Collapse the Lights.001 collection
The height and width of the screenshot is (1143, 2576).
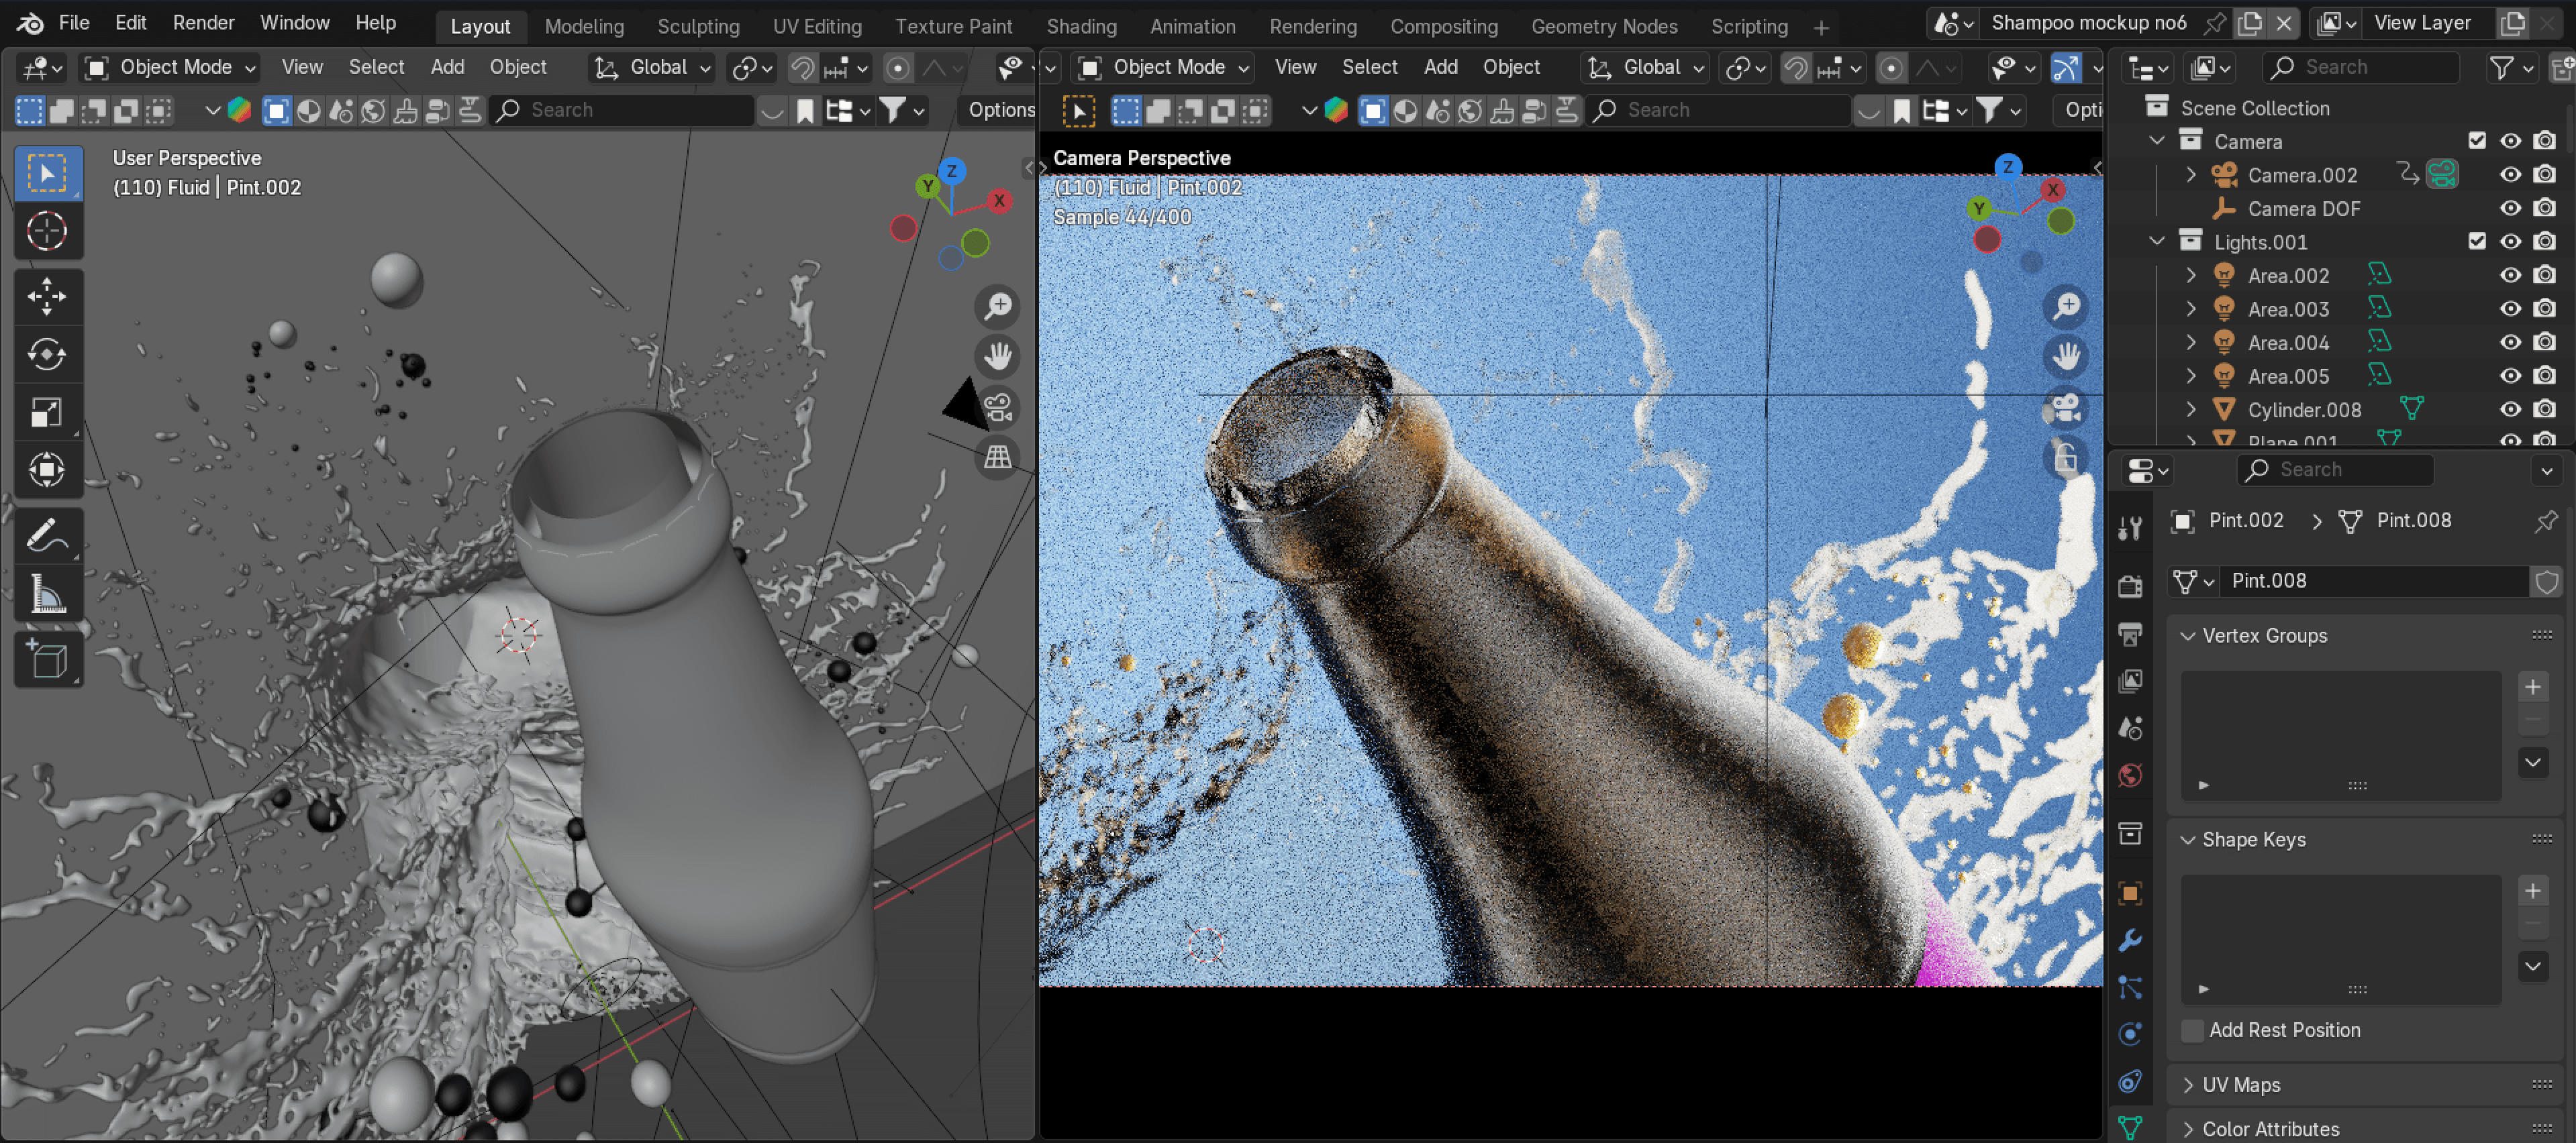(x=2157, y=241)
